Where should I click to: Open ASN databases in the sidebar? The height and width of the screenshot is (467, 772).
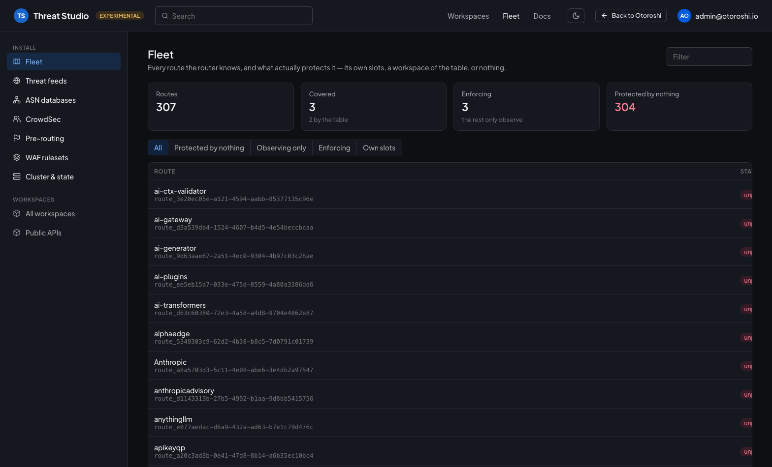tap(64, 100)
